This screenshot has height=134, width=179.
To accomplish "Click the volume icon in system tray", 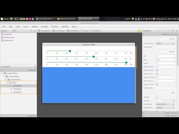I will click(x=144, y=19).
